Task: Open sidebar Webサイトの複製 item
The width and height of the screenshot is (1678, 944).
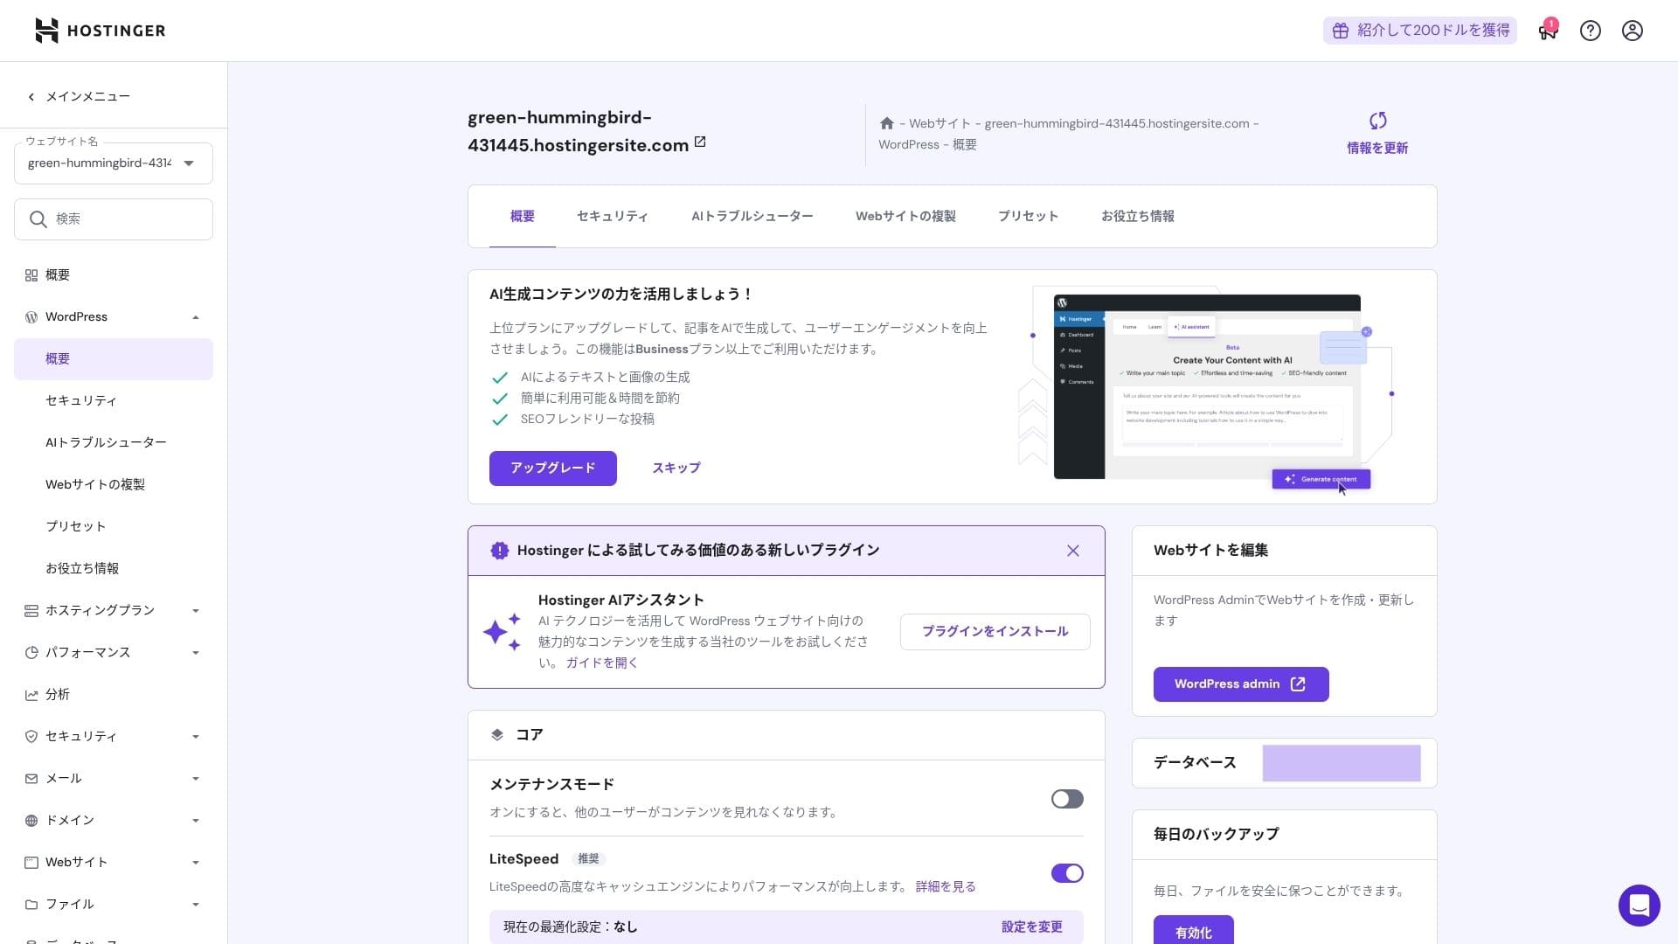Action: (x=114, y=485)
